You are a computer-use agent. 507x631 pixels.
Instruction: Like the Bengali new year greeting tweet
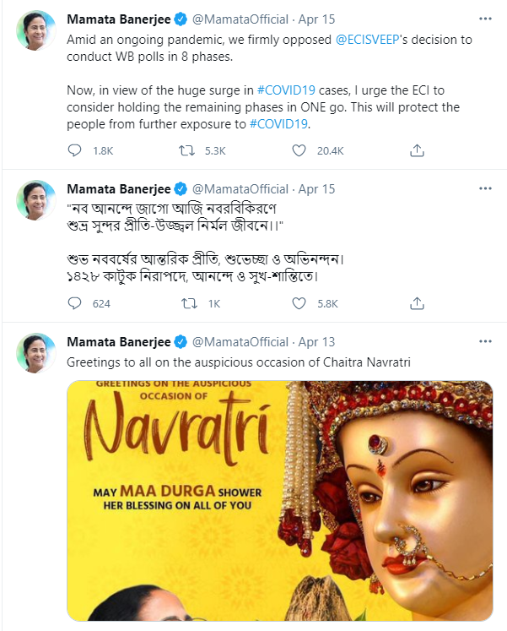(x=299, y=302)
